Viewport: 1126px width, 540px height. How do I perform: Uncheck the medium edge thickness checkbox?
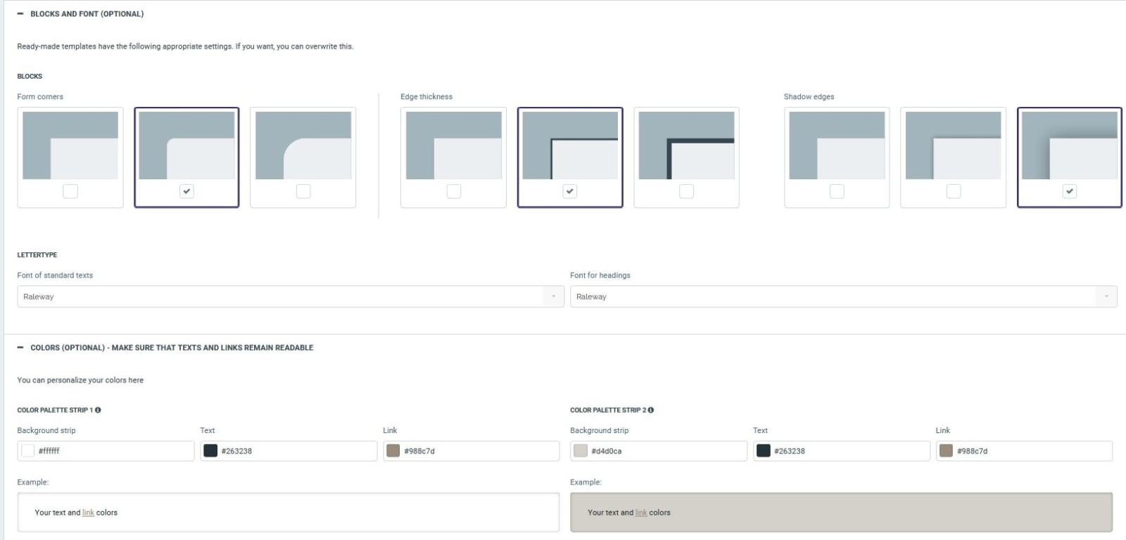pyautogui.click(x=570, y=191)
